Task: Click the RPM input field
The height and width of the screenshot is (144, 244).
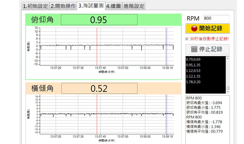Action: [216, 18]
